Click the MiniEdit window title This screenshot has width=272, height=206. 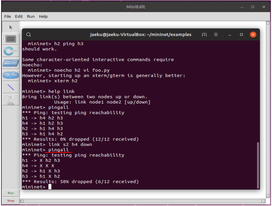coord(136,7)
